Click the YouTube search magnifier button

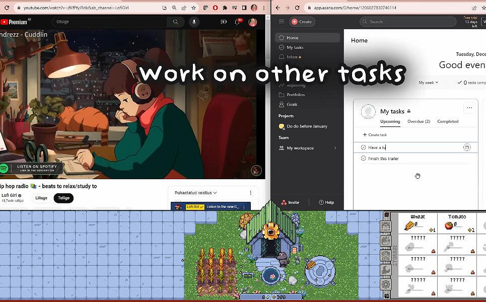(175, 22)
